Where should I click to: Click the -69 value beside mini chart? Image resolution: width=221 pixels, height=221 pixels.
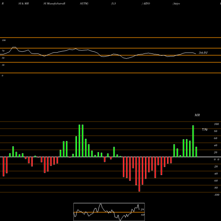coord(142,215)
